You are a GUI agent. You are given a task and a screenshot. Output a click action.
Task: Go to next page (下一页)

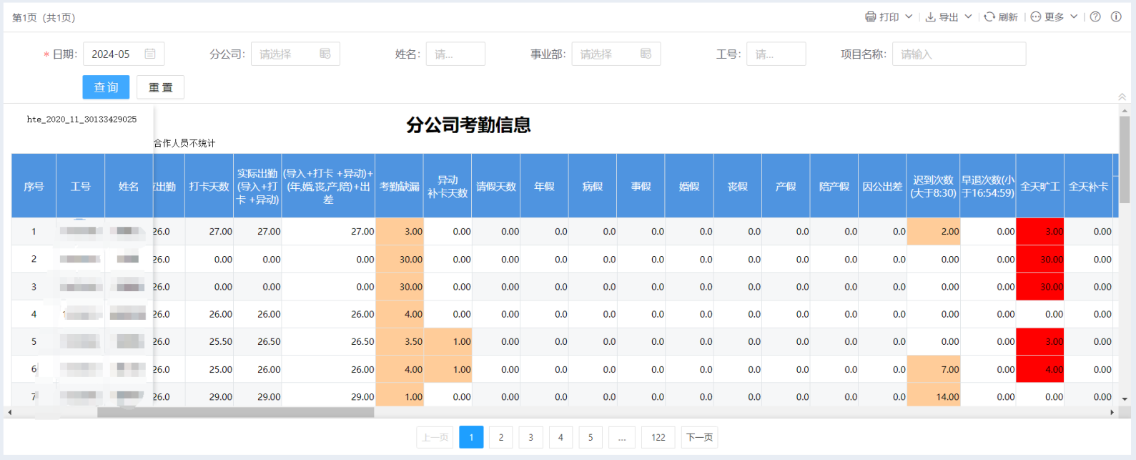pos(699,437)
